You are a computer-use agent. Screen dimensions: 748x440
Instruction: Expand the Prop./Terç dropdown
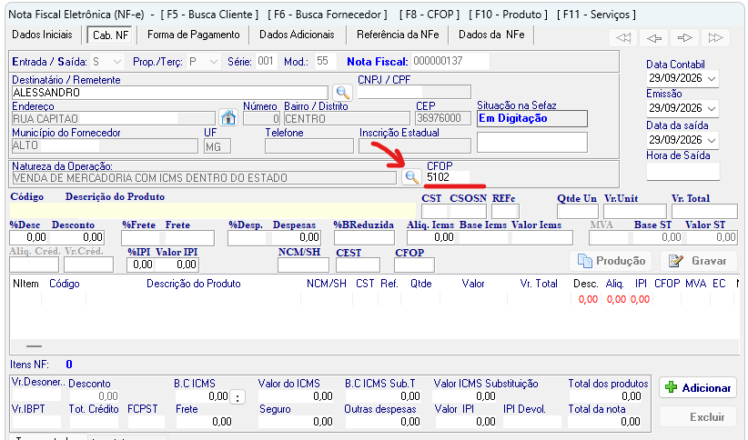[x=213, y=62]
